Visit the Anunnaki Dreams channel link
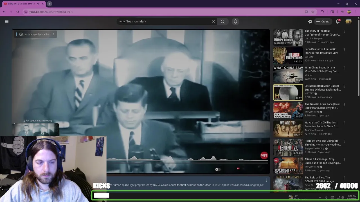This screenshot has width=360, height=202. tap(314, 130)
